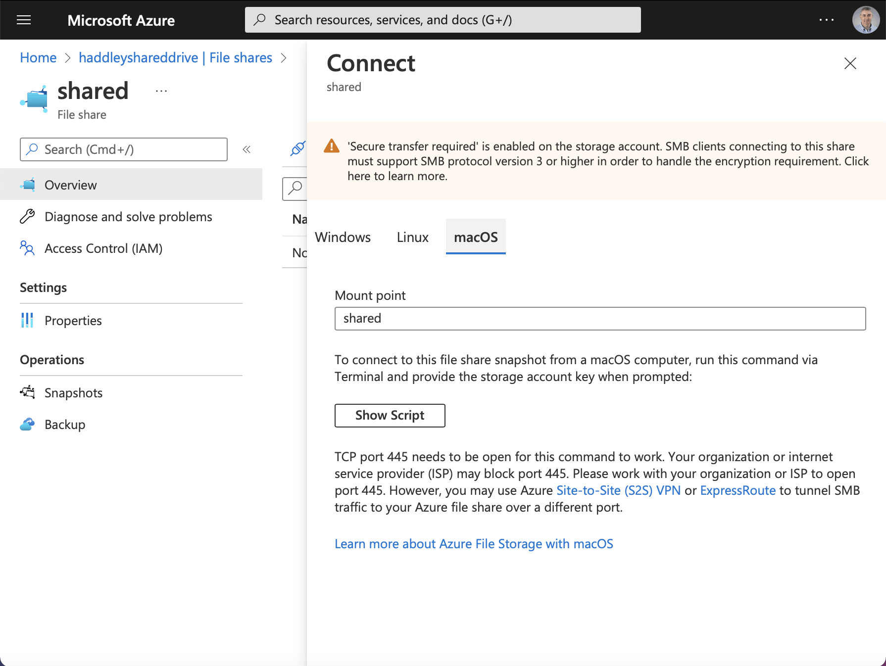Follow the ExpressRoute link
This screenshot has width=886, height=666.
738,490
